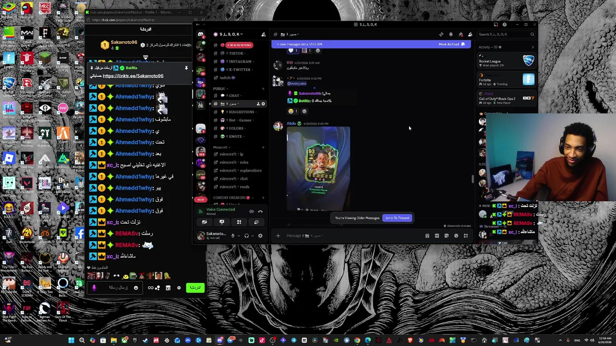
Task: Open Discord user settings gear
Action: point(260,235)
